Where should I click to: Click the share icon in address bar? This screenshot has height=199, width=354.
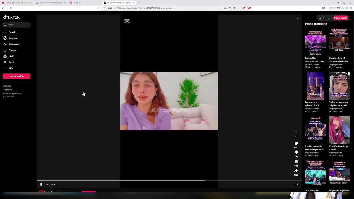(x=239, y=8)
